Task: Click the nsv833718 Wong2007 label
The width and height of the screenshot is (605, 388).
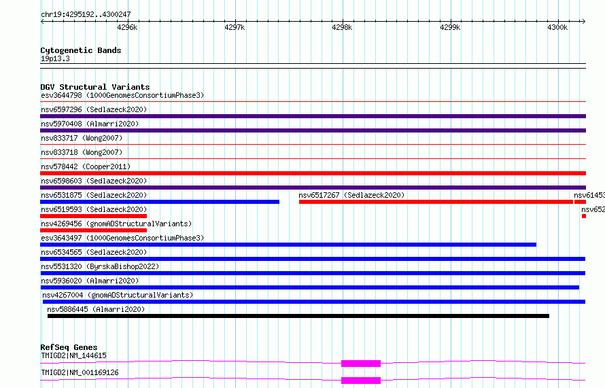Action: pos(82,152)
